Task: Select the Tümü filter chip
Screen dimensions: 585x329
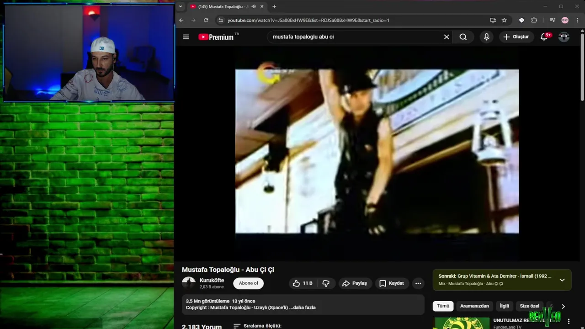Action: [443, 306]
